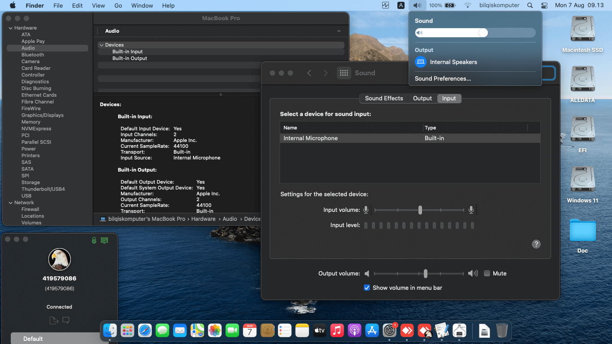Select Built-in Output under Devices
Viewport: 612px width, 344px height.
click(x=130, y=58)
